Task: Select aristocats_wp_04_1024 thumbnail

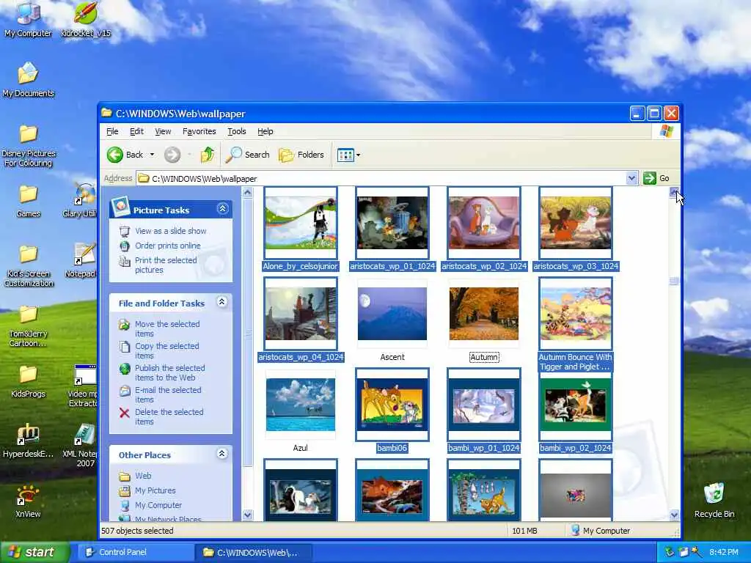Action: pos(301,314)
